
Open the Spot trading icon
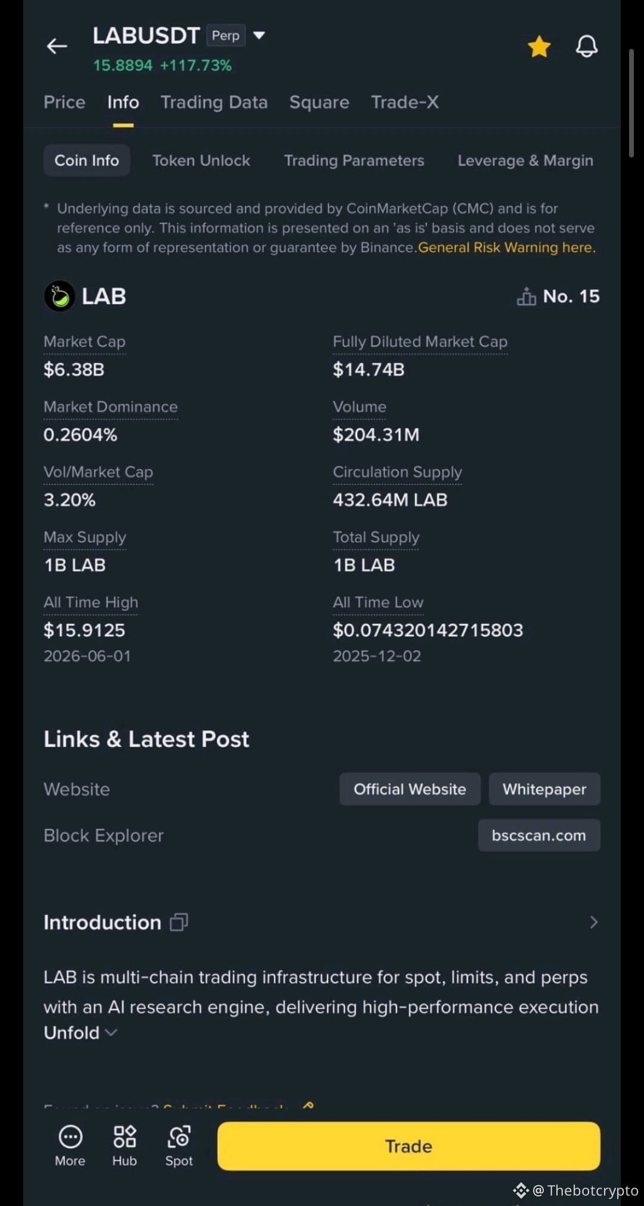point(179,1137)
